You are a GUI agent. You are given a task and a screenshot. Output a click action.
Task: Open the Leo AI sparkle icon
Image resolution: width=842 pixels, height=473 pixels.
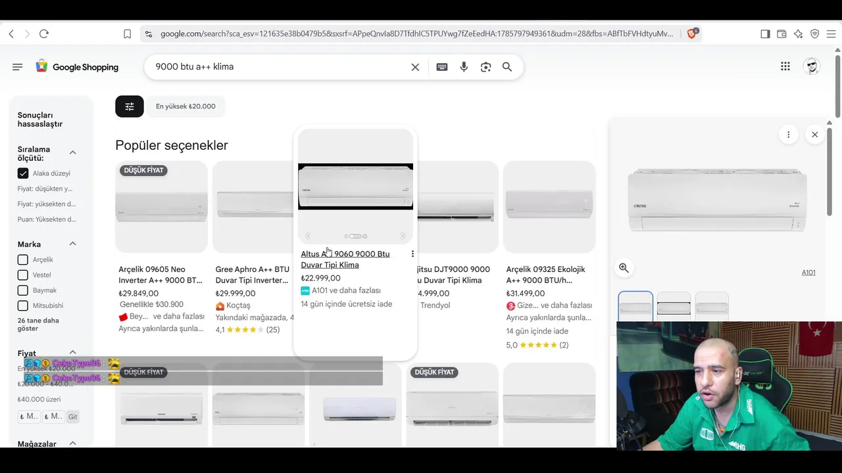pos(798,34)
